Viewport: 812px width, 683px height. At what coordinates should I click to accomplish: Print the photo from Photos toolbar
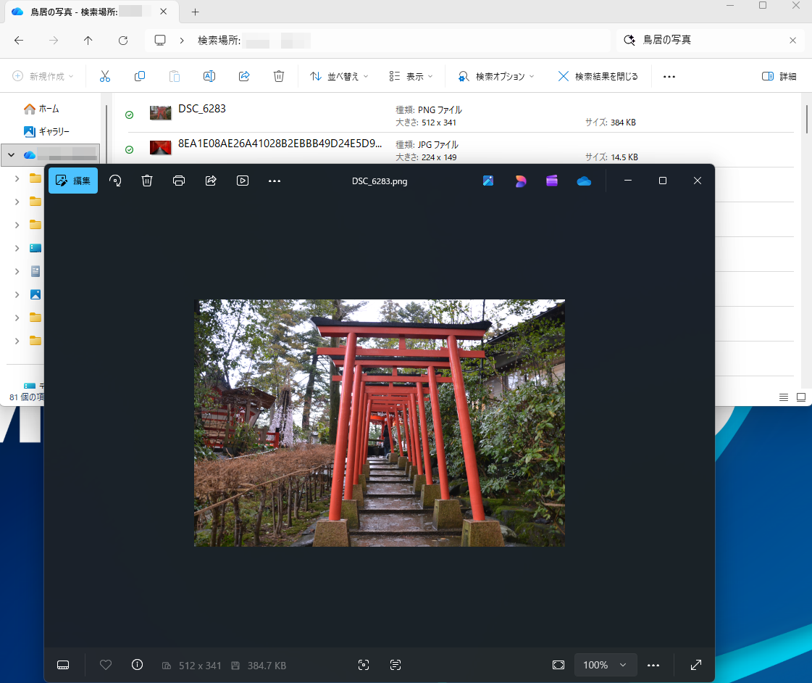tap(179, 181)
